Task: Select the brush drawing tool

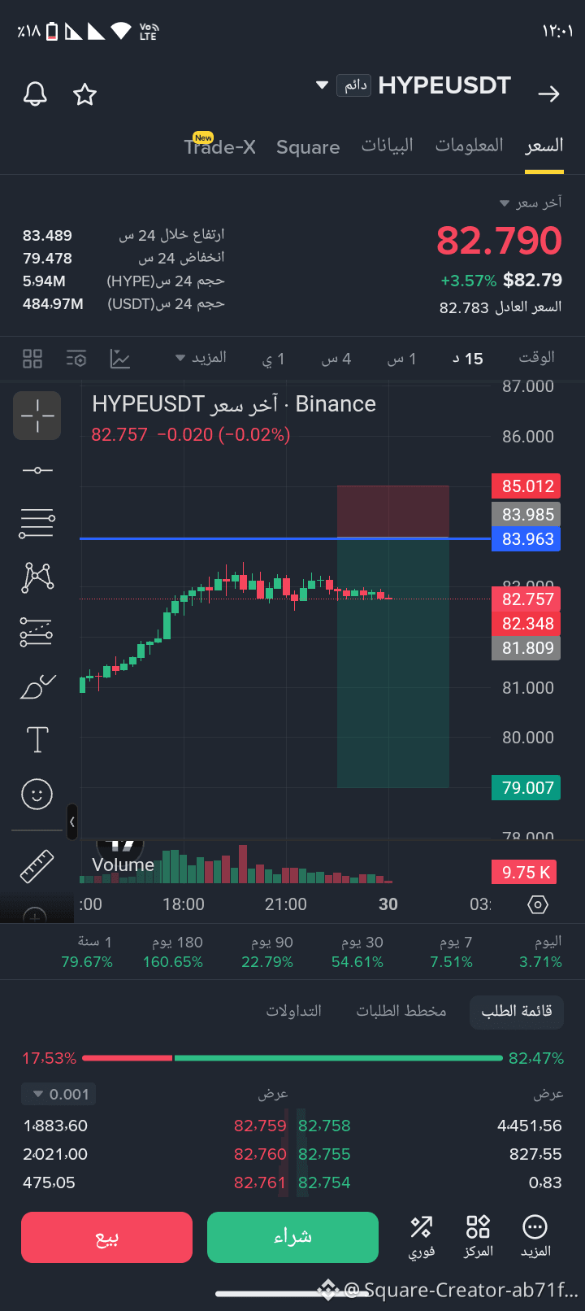Action: [x=37, y=687]
